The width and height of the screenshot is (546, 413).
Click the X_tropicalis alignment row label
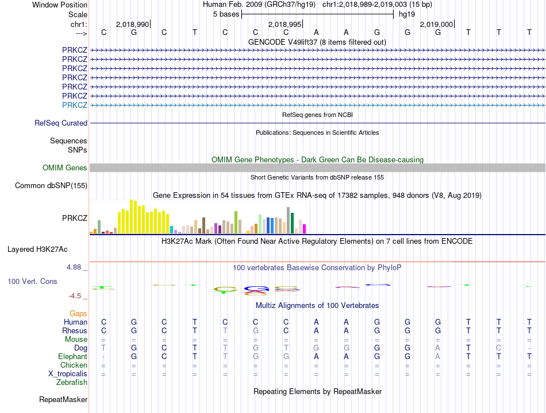pos(68,374)
